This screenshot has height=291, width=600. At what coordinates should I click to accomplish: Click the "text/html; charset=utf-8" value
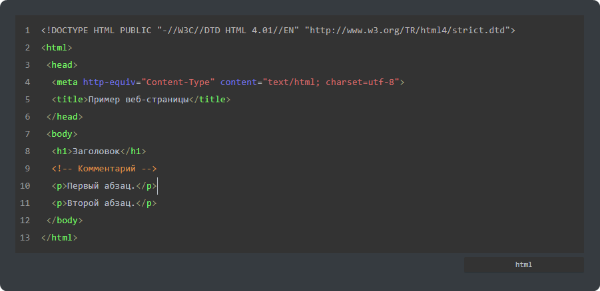pos(331,82)
